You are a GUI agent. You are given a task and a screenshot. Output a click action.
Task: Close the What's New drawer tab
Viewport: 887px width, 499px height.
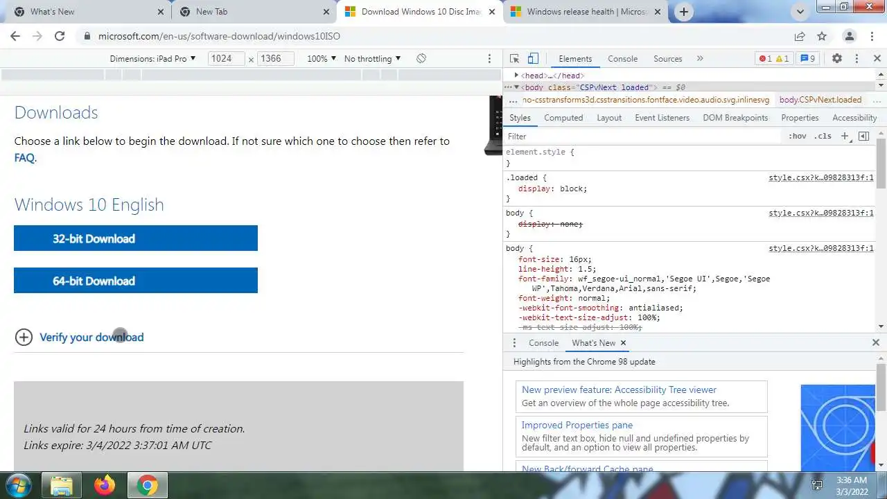point(623,343)
